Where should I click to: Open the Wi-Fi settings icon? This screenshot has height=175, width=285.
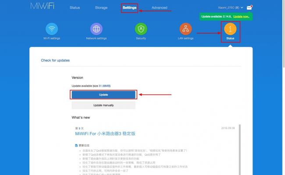pos(52,29)
